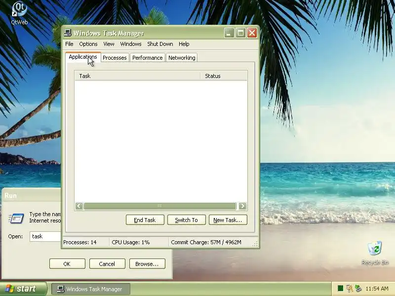Click the Windows Task Manager taskbar button
The width and height of the screenshot is (395, 296).
[91, 289]
